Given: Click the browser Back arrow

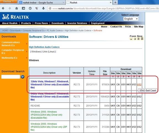Looking at the screenshot, I should (3, 8).
